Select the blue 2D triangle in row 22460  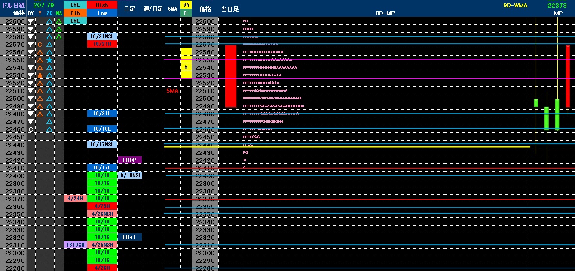click(49, 129)
